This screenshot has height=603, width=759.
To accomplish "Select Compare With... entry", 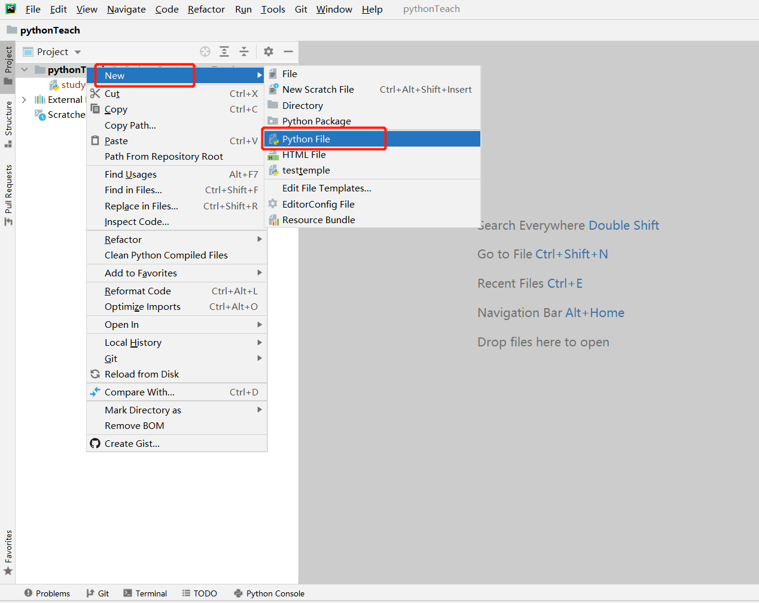I will point(176,392).
